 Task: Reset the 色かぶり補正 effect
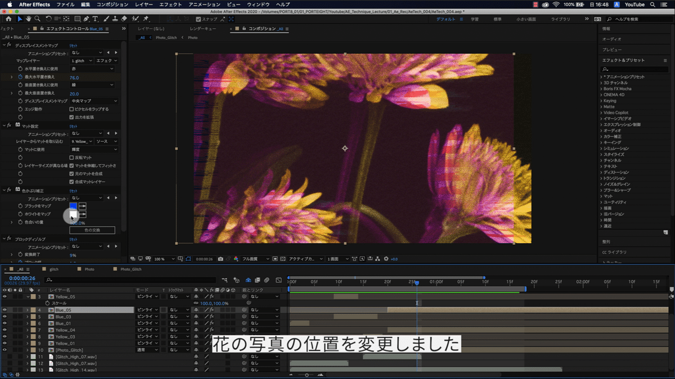[x=74, y=190]
